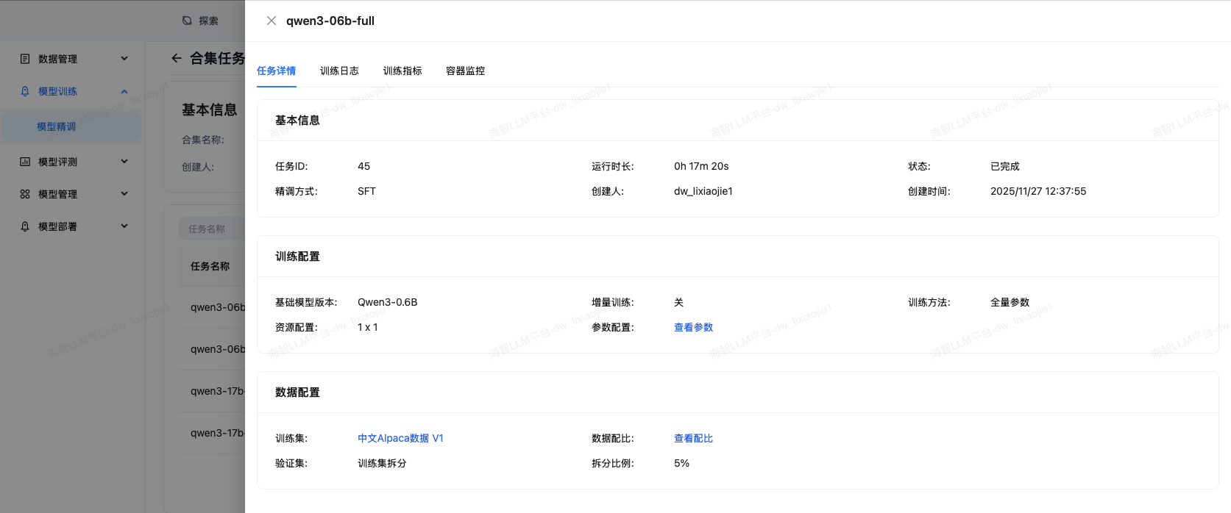Expand the 数据管理 menu chevron
Image resolution: width=1231 pixels, height=513 pixels.
click(x=124, y=59)
